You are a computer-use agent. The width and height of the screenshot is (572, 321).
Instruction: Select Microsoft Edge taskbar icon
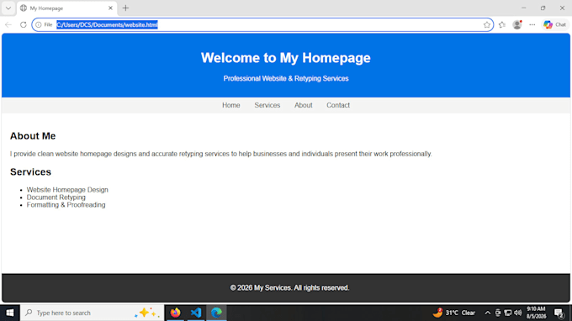tap(216, 313)
